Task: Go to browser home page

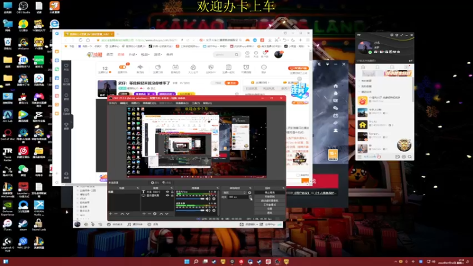Action: pyautogui.click(x=88, y=40)
